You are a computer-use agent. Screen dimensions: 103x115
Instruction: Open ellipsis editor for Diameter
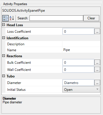[97, 83]
